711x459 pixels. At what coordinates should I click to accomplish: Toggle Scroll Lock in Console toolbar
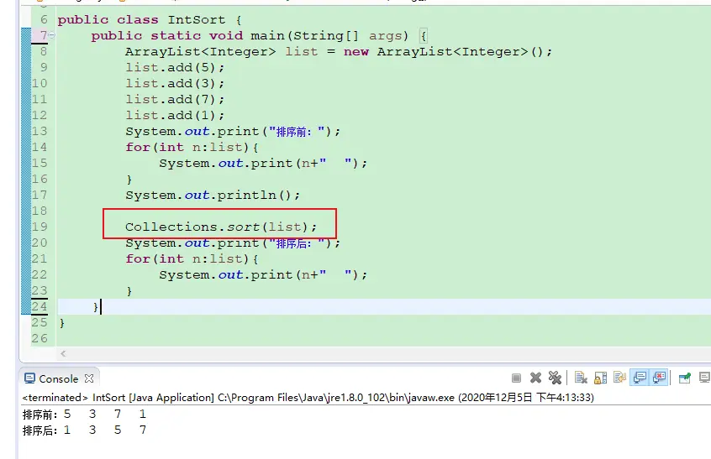point(600,378)
